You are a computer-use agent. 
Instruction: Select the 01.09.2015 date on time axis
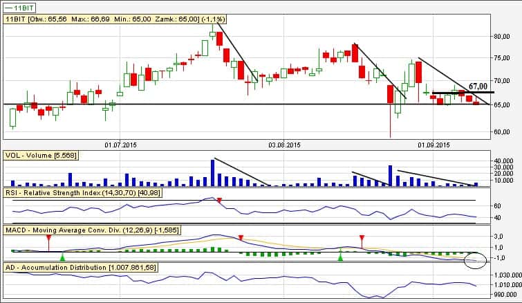pyautogui.click(x=434, y=145)
